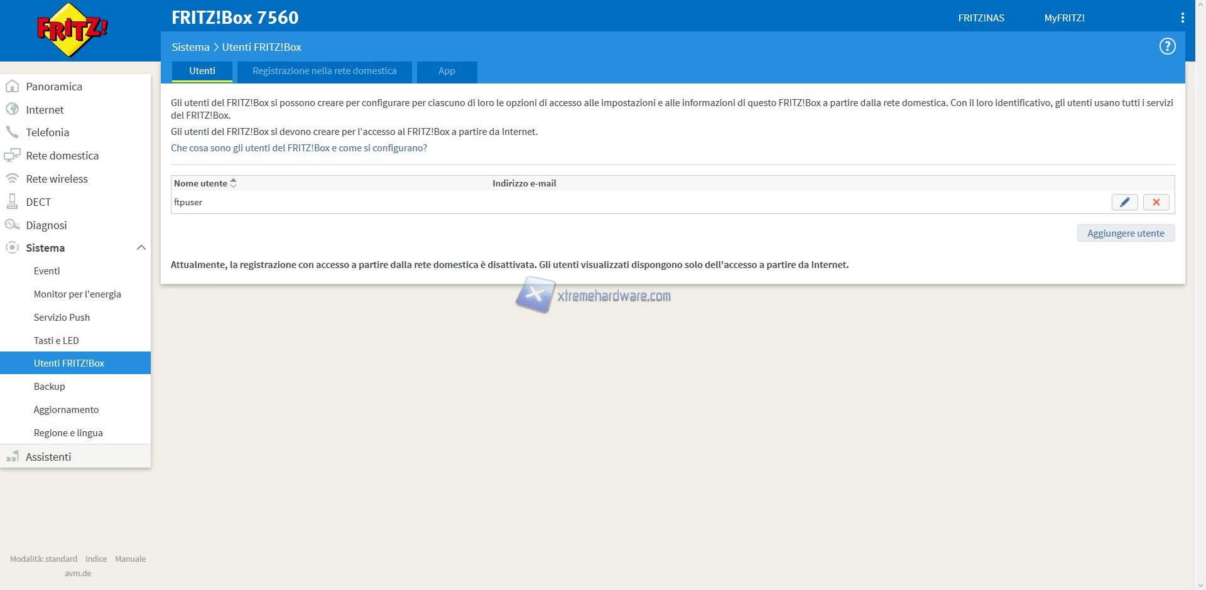
Task: Click the Panoramica house icon
Action: [12, 86]
